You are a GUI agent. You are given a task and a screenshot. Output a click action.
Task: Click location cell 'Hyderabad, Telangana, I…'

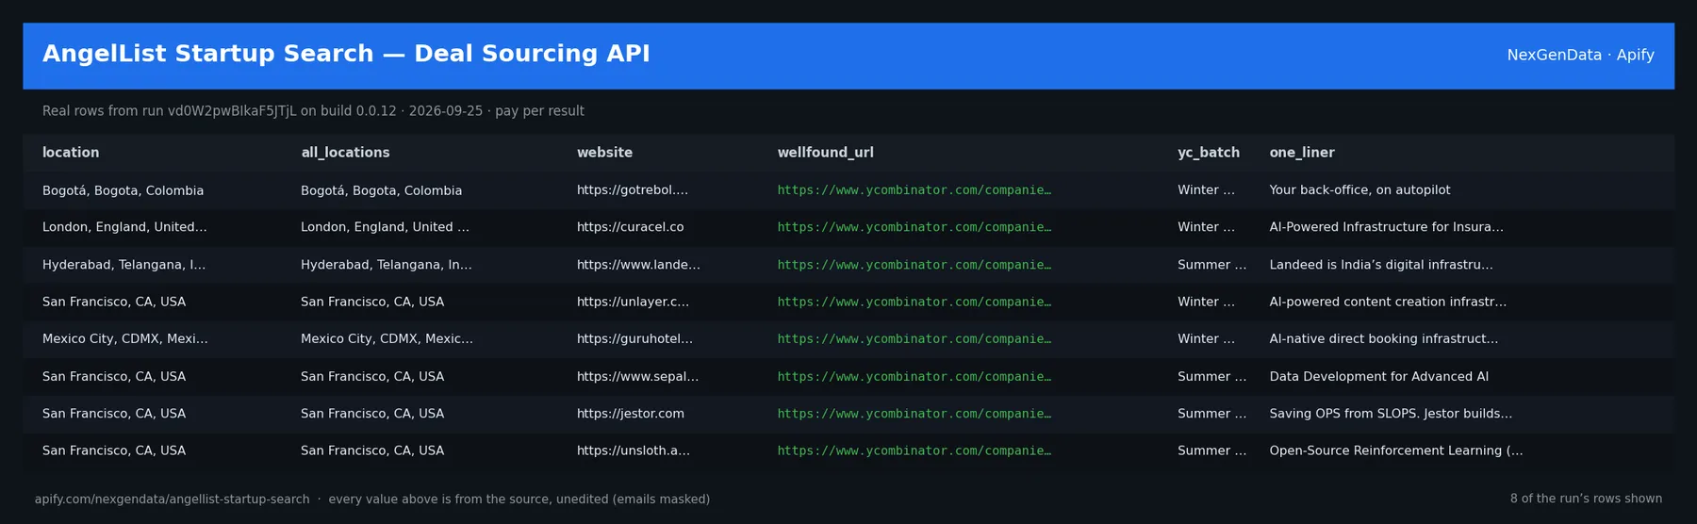click(x=124, y=265)
